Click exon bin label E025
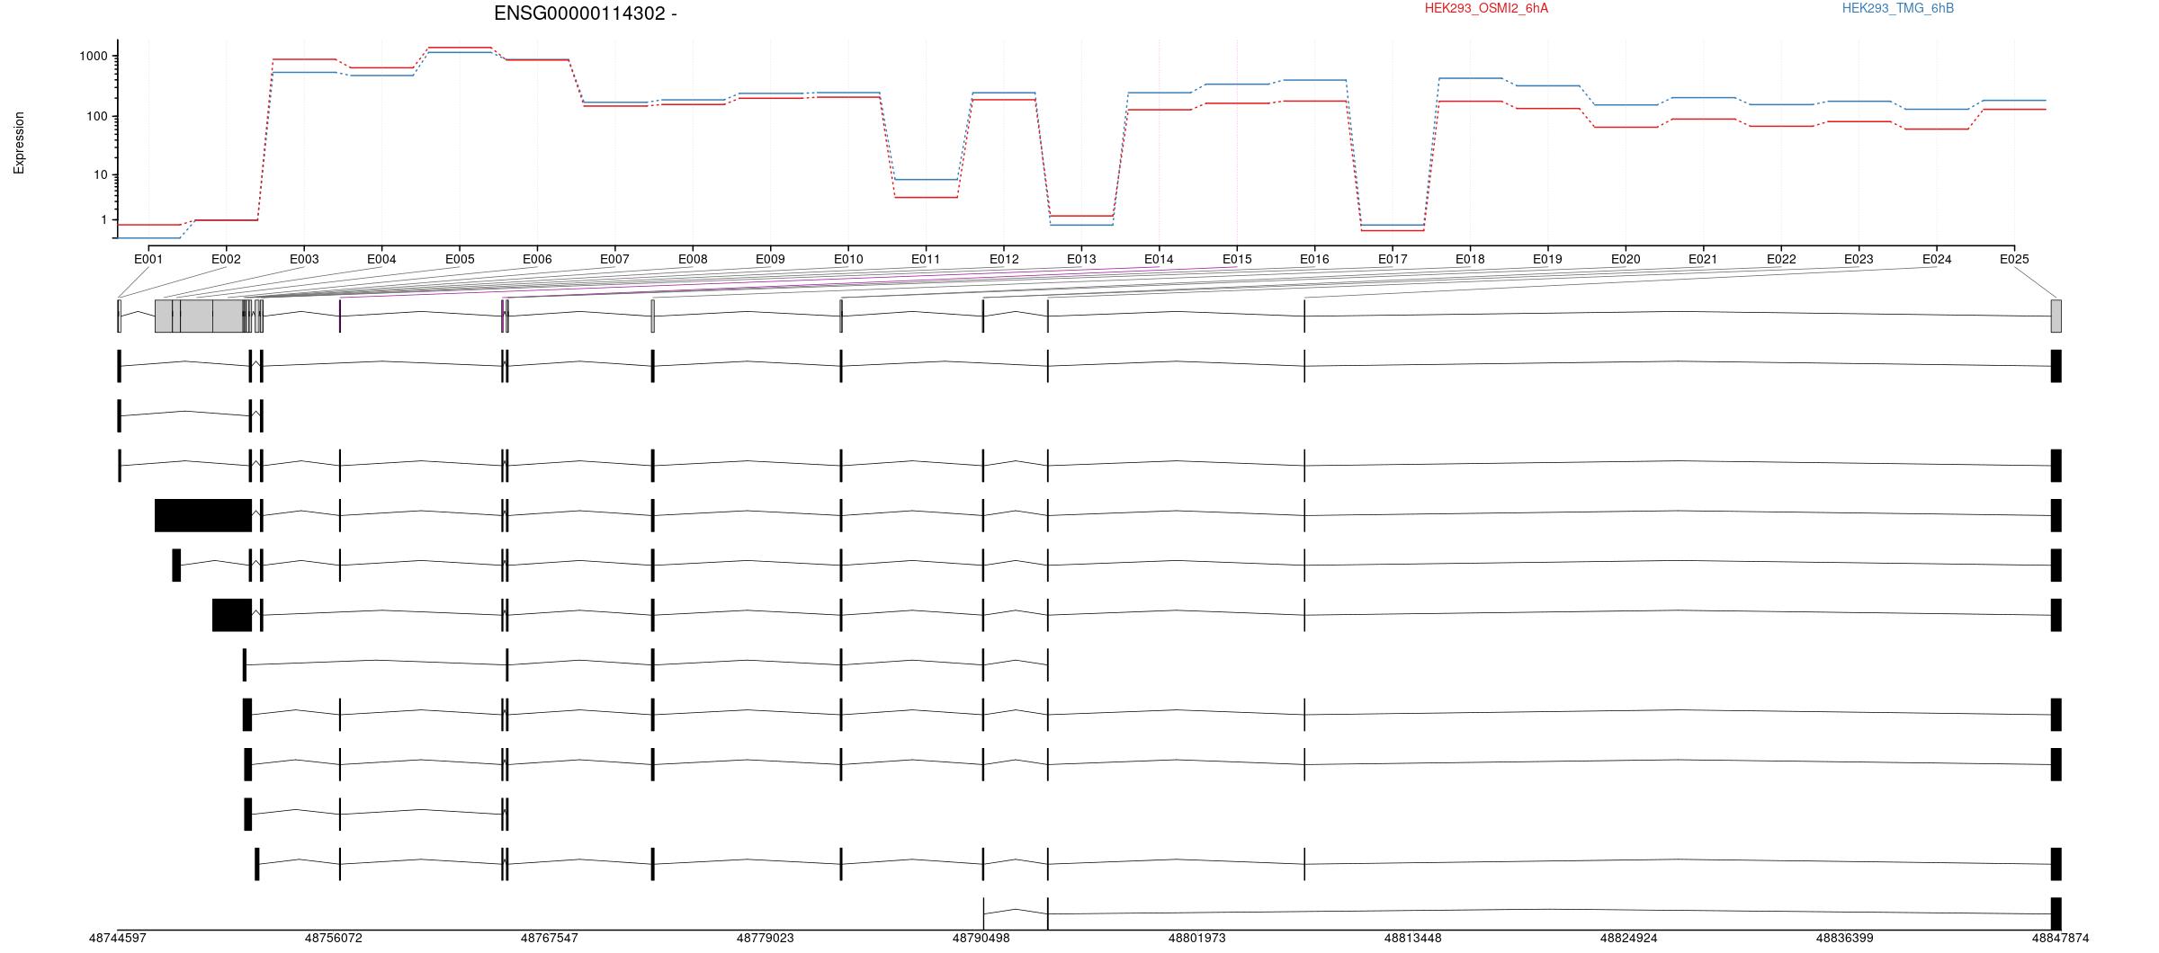Viewport: 2159px width, 953px height. 2014,260
